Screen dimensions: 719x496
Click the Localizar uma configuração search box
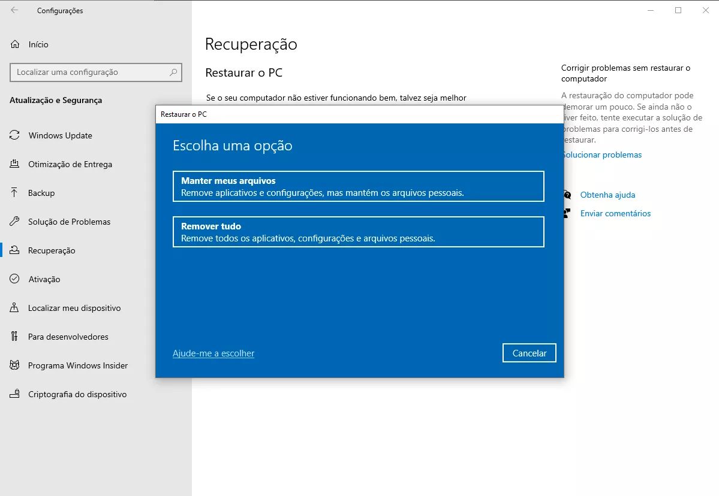point(95,72)
